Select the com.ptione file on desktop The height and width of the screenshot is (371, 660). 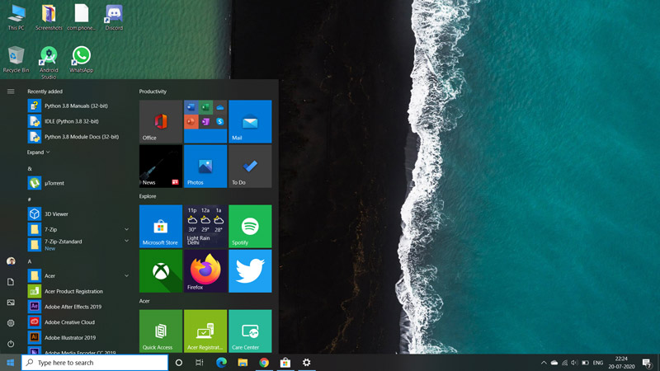click(x=81, y=16)
